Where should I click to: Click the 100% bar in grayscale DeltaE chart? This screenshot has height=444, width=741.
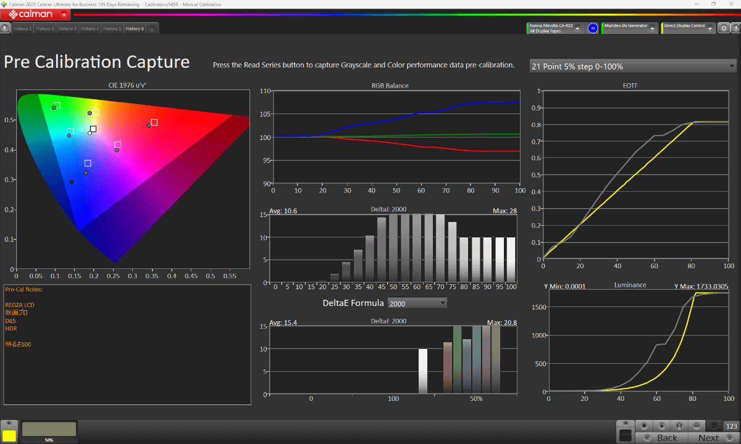click(511, 260)
